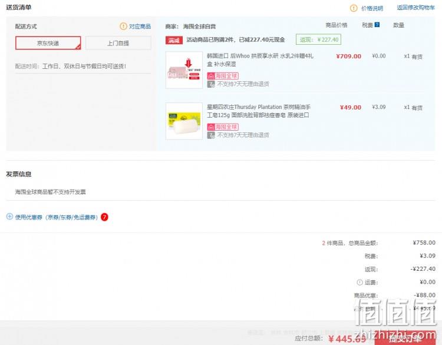This screenshot has height=345, width=442.
Task: Click info icon next to 价格说明
Action: coord(354,8)
